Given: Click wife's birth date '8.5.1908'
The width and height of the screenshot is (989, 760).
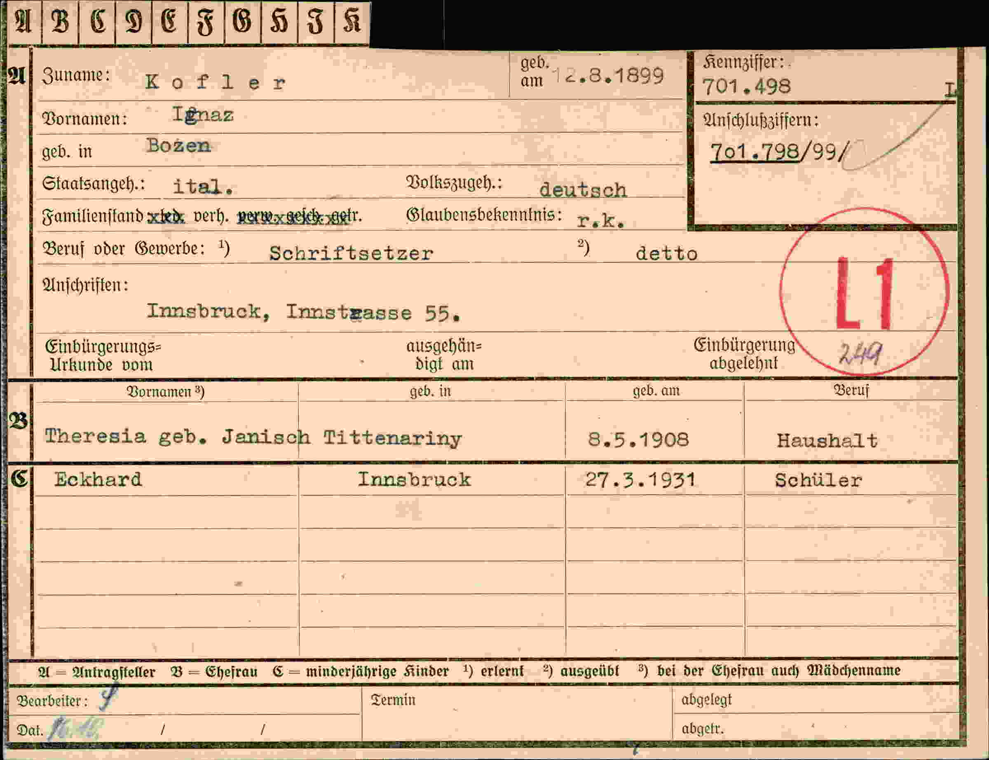Looking at the screenshot, I should coord(638,439).
